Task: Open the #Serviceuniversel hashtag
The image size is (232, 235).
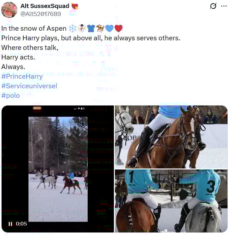Action: 29,86
